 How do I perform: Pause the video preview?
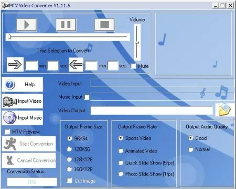click(x=66, y=25)
